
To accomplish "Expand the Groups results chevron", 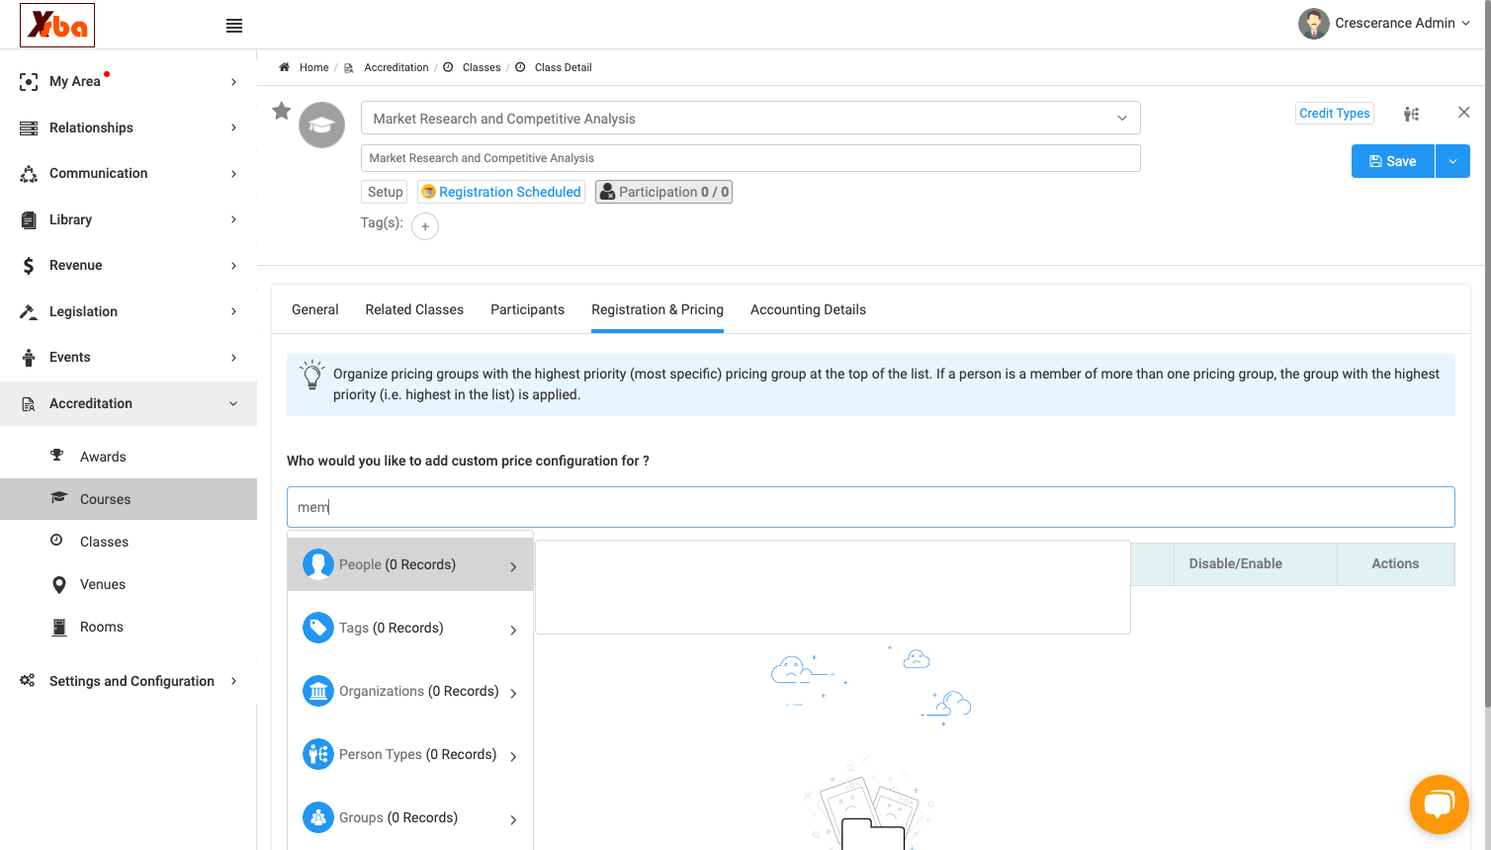I will coord(513,819).
